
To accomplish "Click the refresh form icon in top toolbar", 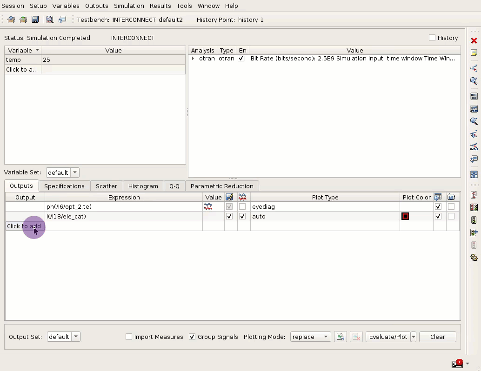I will pyautogui.click(x=62, y=20).
